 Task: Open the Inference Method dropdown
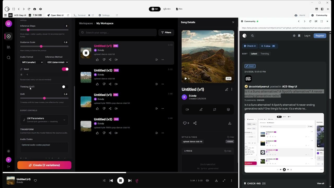(57, 62)
